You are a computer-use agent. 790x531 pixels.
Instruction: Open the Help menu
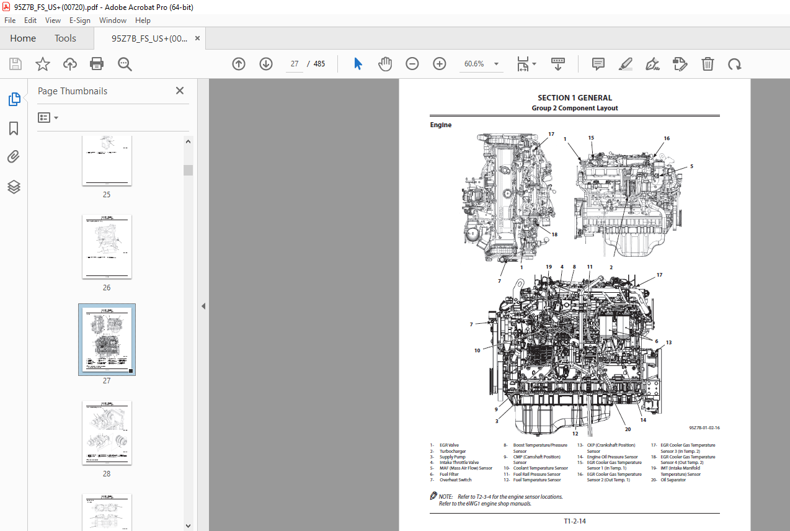click(x=143, y=20)
